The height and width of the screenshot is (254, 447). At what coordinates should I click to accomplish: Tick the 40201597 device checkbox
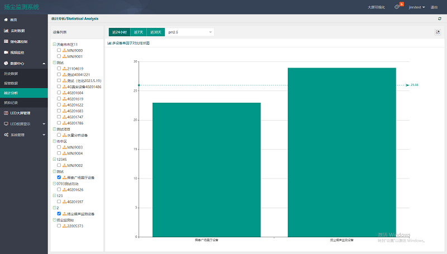59,202
